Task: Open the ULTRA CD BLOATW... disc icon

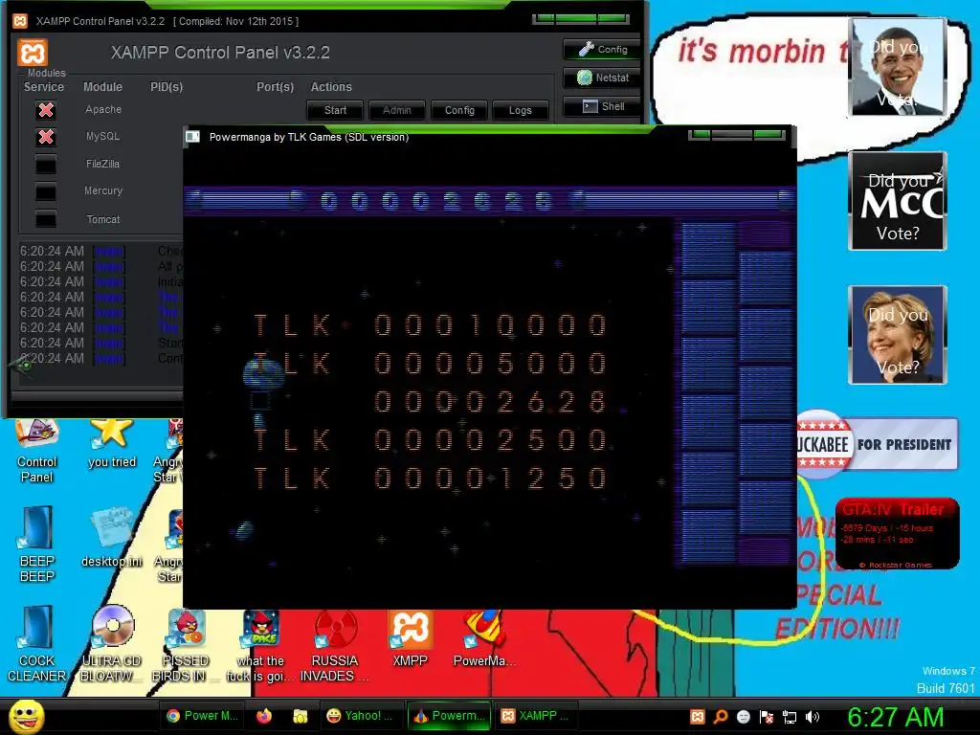Action: [x=112, y=644]
